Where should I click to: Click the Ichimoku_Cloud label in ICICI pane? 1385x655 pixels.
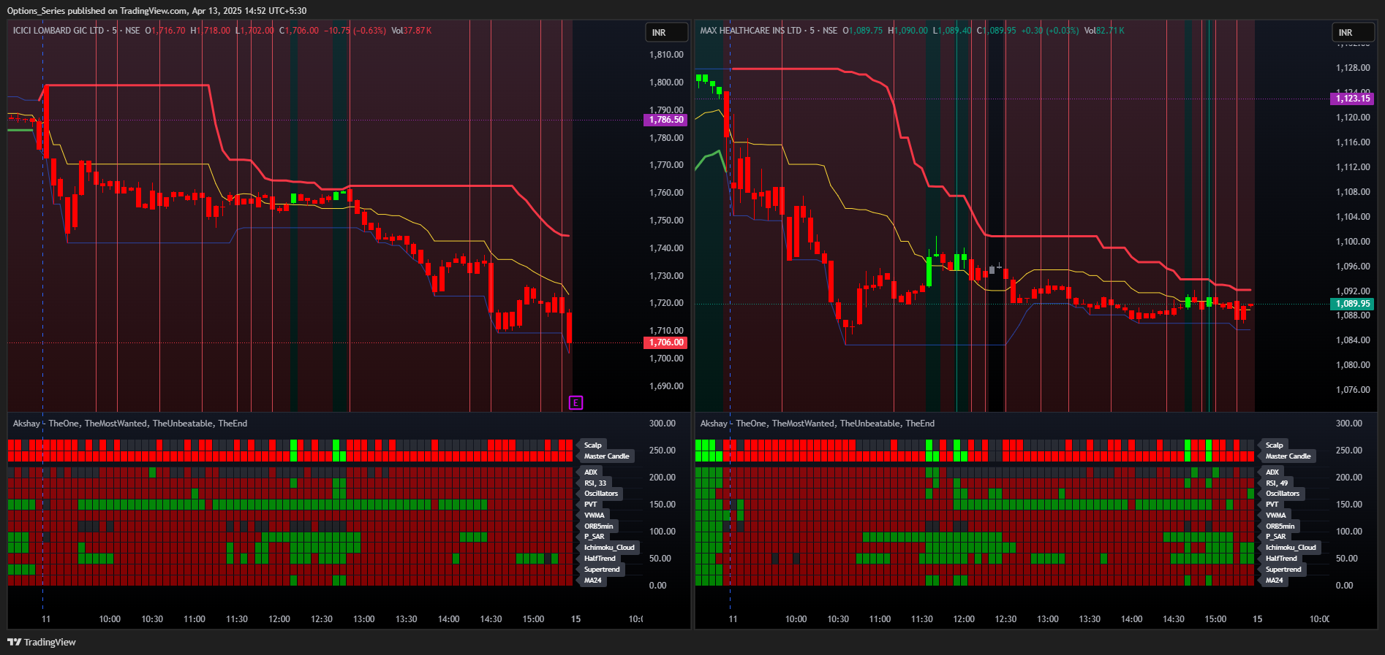pyautogui.click(x=609, y=548)
